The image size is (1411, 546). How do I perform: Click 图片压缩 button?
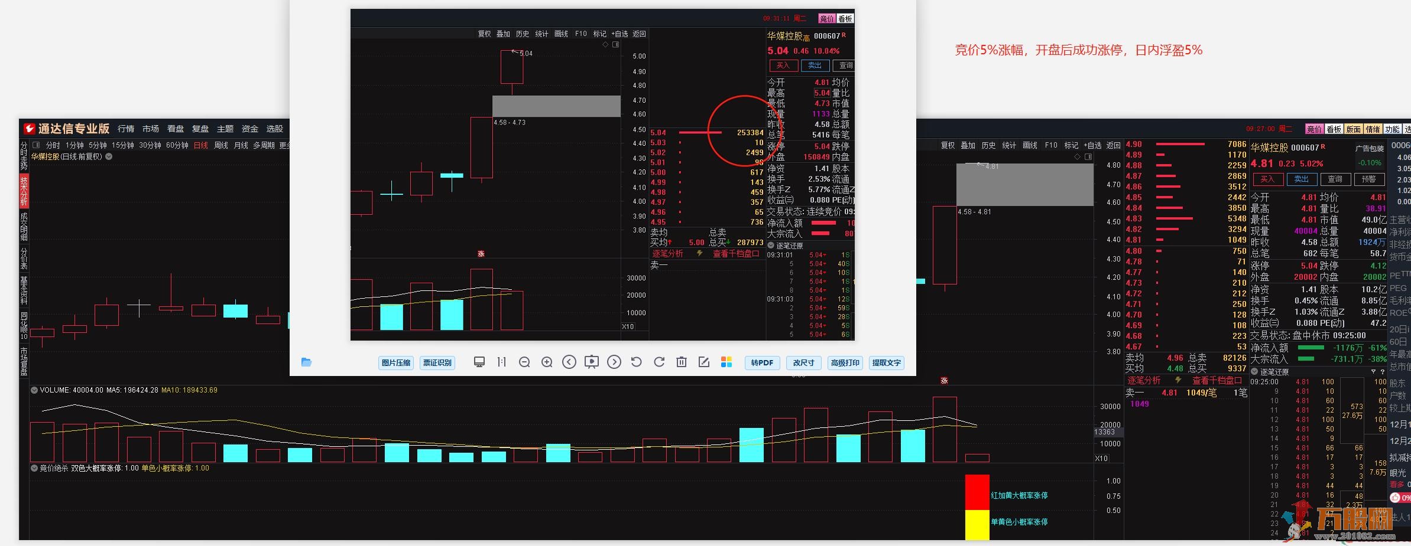[396, 363]
